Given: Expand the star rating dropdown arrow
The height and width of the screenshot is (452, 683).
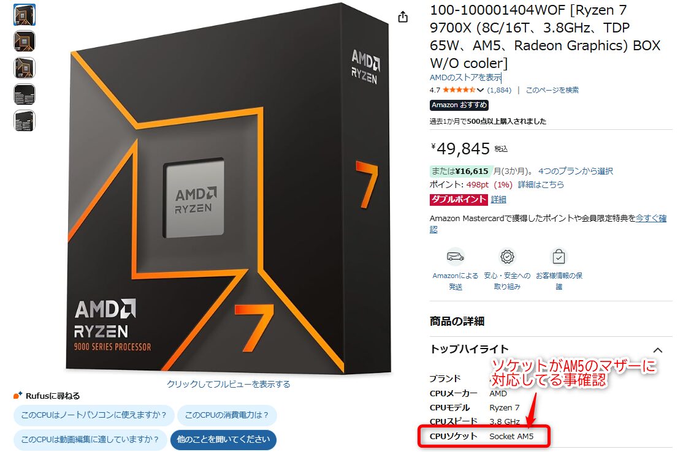Looking at the screenshot, I should click(480, 90).
